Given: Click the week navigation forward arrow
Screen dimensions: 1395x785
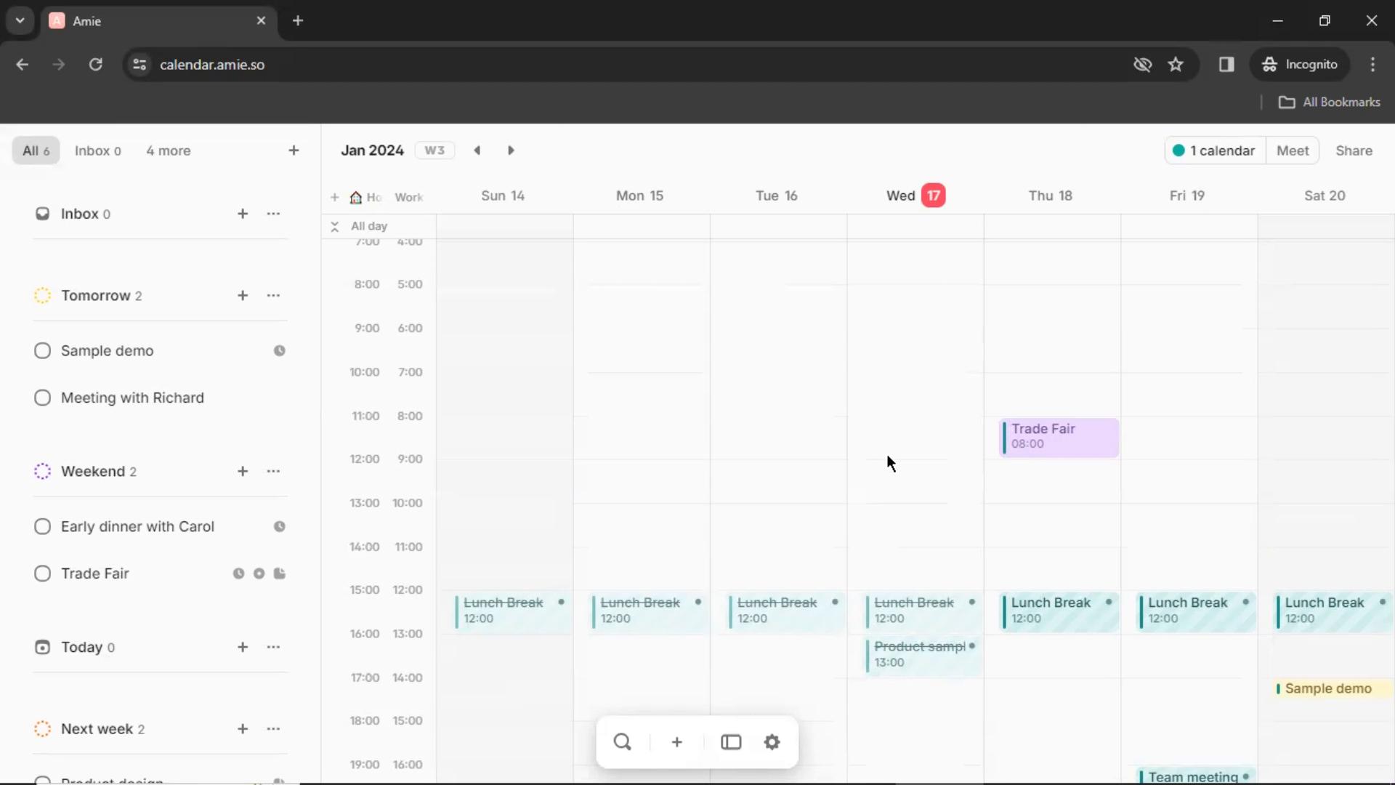Looking at the screenshot, I should (511, 150).
